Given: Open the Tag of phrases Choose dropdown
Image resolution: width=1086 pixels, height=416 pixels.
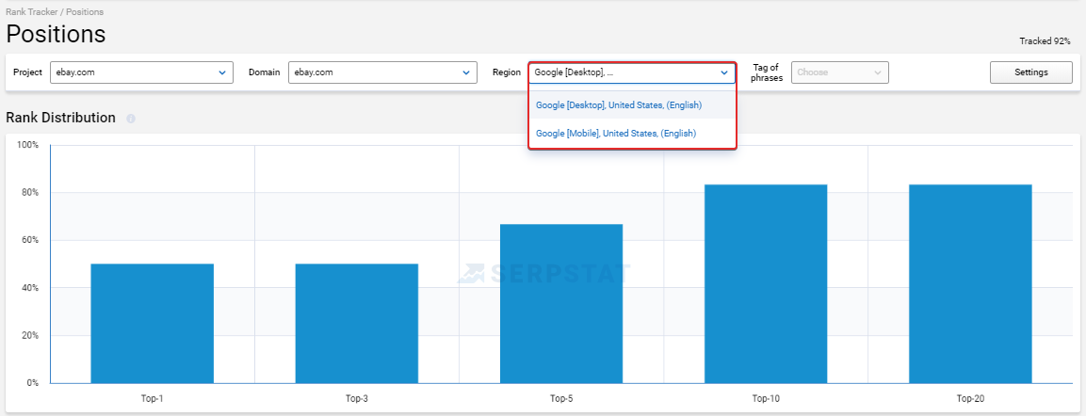Looking at the screenshot, I should click(x=839, y=72).
